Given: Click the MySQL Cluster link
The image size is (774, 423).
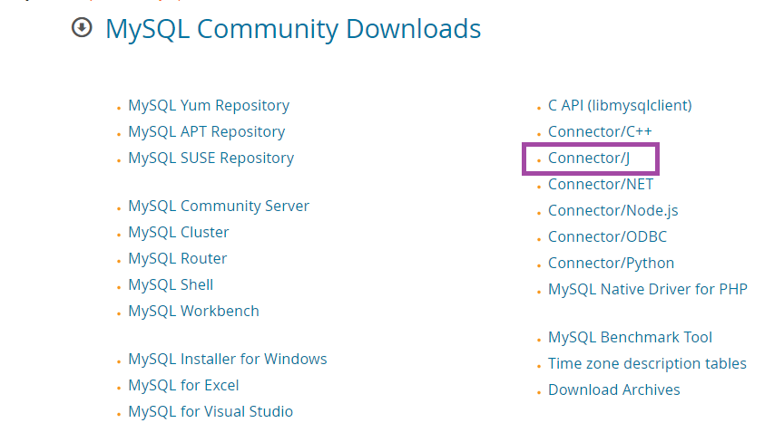Looking at the screenshot, I should point(178,233).
